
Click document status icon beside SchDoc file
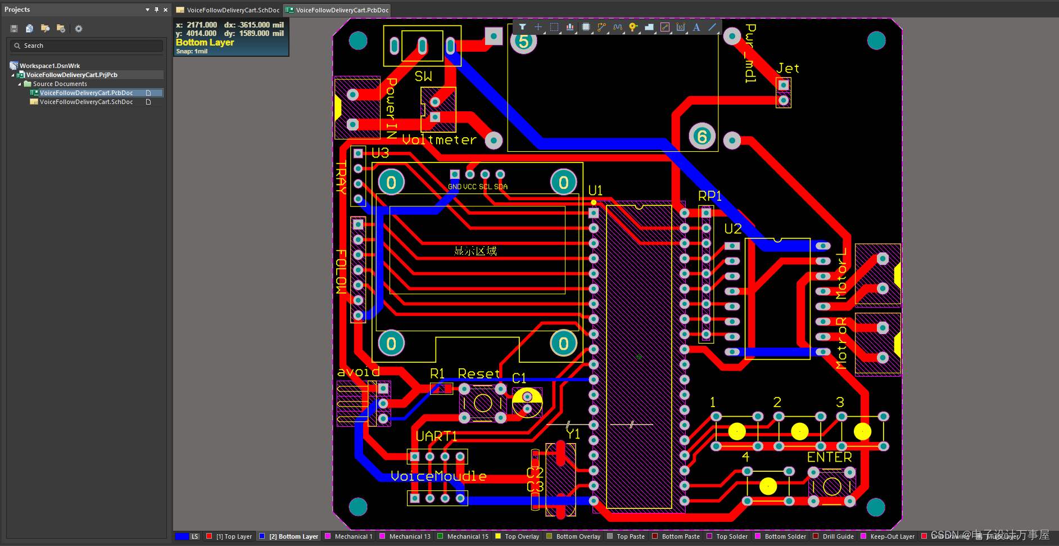(148, 102)
